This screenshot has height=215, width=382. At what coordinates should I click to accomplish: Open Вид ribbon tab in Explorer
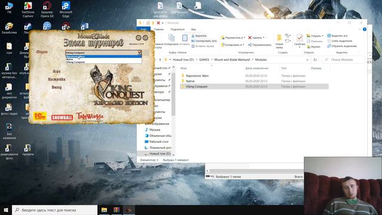click(x=193, y=29)
